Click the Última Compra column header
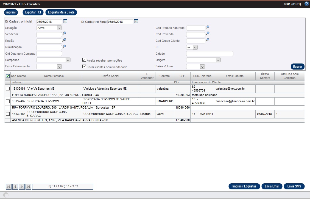 tap(265, 76)
